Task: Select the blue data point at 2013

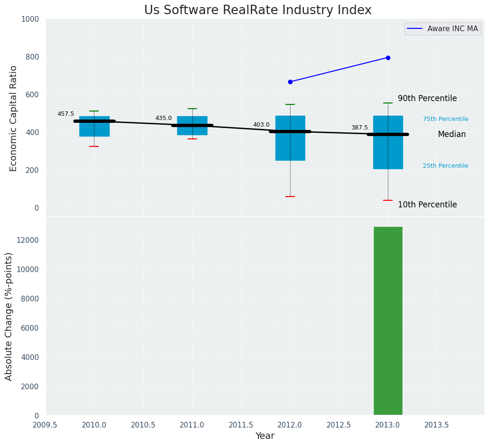Action: [x=388, y=58]
